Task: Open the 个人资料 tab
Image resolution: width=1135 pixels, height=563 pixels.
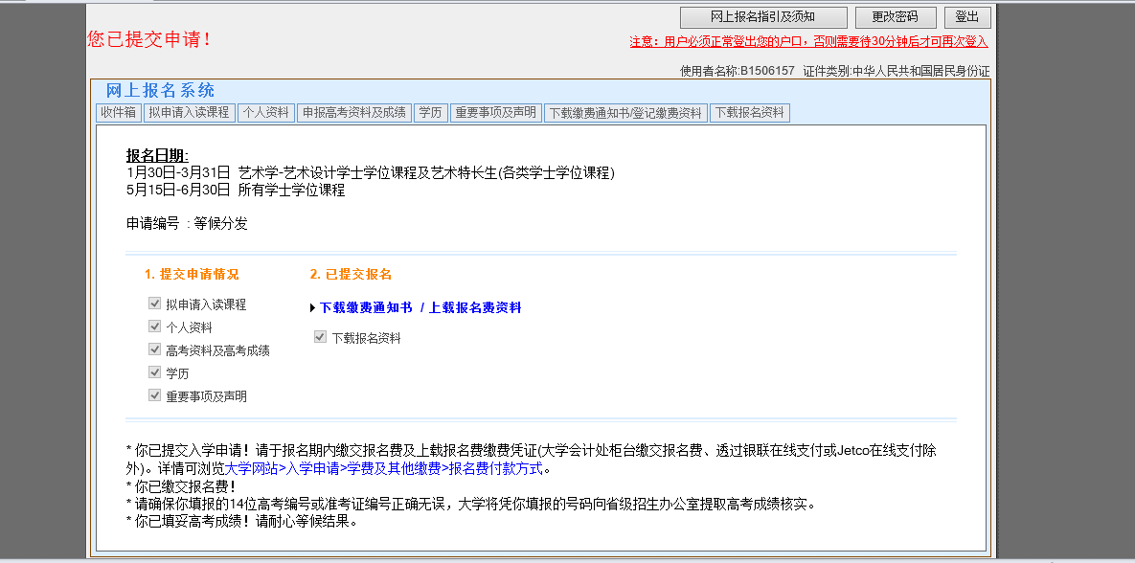Action: (265, 113)
